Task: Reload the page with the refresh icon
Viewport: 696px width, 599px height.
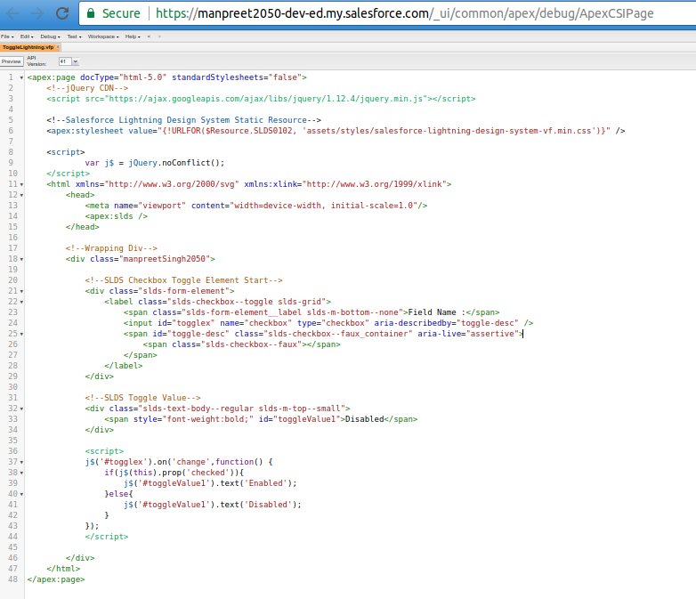Action: (62, 13)
